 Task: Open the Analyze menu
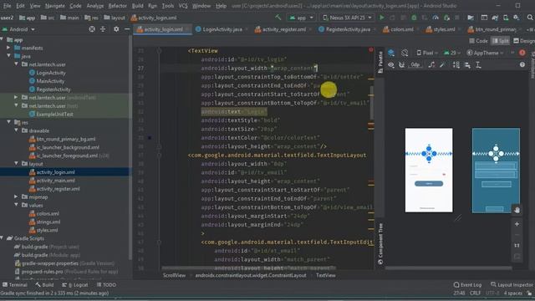tap(94, 6)
